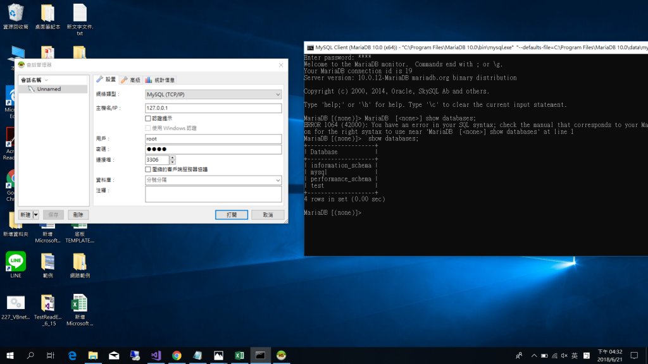Viewport: 648px width, 364px height.
Task: Show hidden tray icons chevron
Action: (x=534, y=356)
